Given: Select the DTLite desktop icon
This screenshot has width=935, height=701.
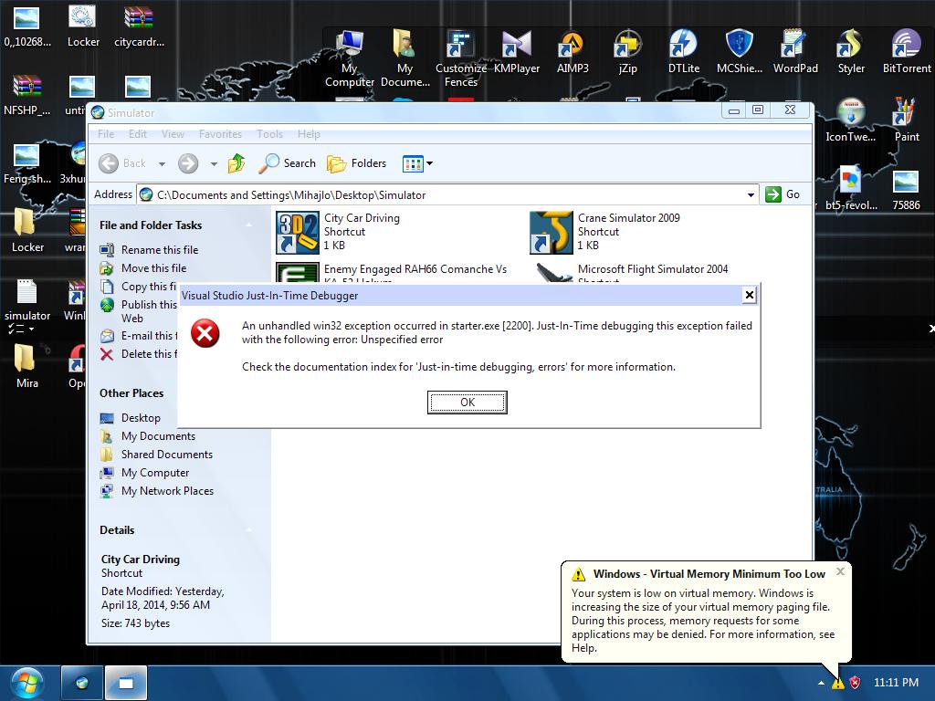Looking at the screenshot, I should tap(683, 52).
